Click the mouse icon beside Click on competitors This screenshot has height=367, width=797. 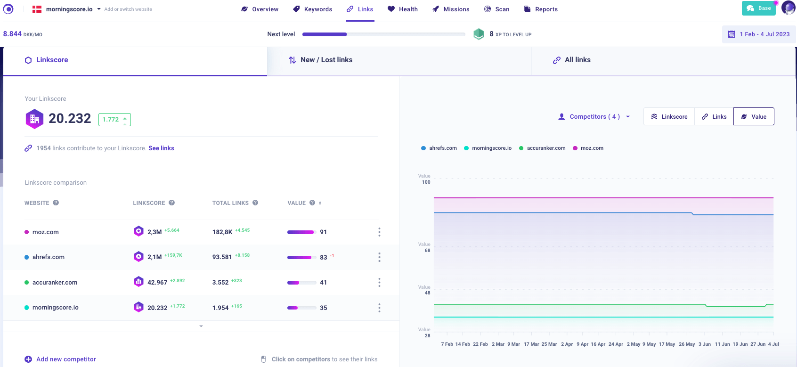[264, 359]
